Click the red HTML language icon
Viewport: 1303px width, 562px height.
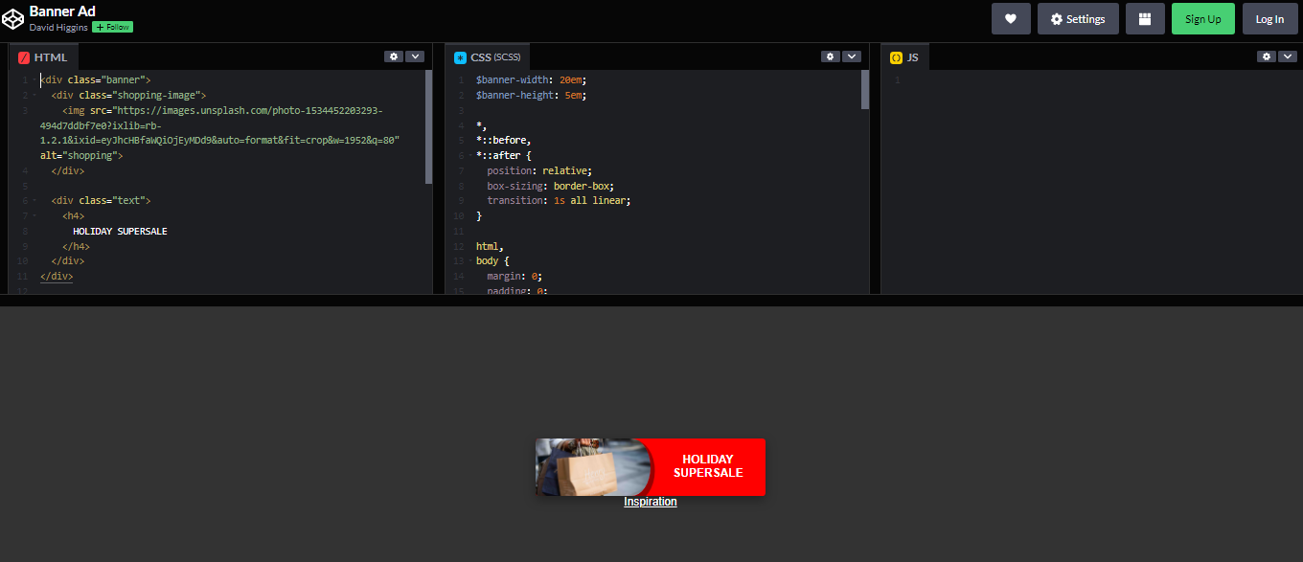[x=22, y=56]
